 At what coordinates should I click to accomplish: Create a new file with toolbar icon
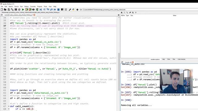click(x=2, y=10)
